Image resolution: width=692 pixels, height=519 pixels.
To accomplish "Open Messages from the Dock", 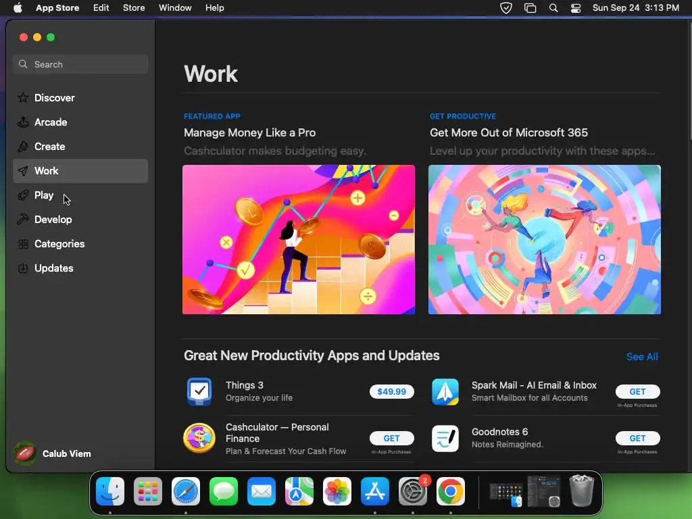I will point(224,491).
